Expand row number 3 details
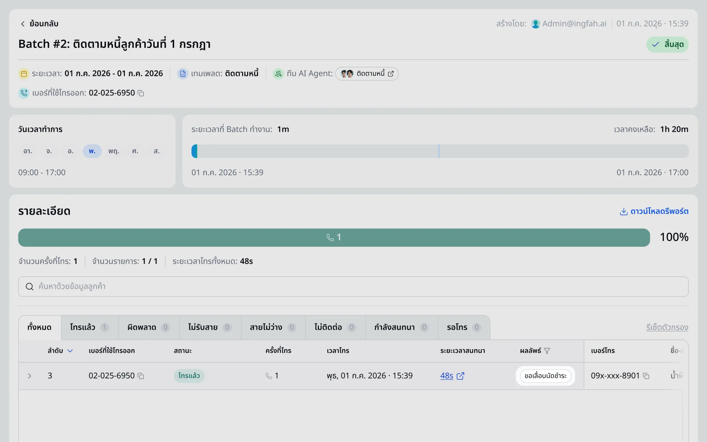707x442 pixels. [29, 376]
